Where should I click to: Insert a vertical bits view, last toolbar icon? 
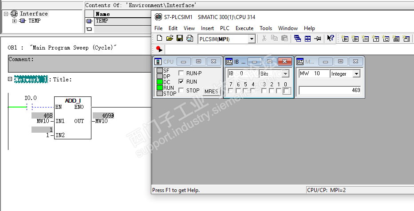click(x=406, y=38)
